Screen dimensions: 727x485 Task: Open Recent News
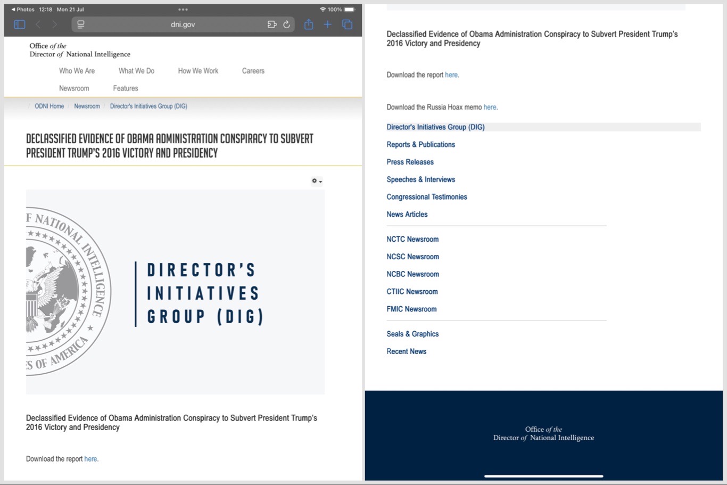point(407,351)
